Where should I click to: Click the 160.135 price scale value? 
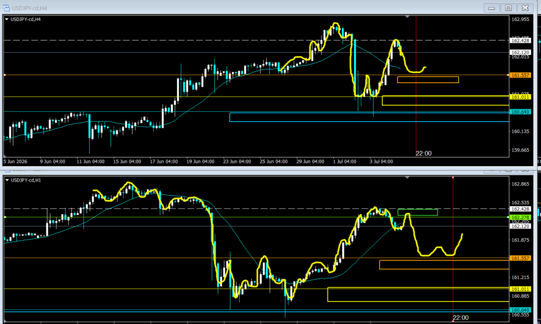click(x=520, y=131)
